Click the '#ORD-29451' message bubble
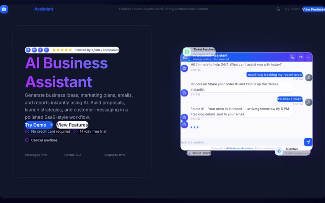Image resolution: width=325 pixels, height=203 pixels. pos(290,99)
